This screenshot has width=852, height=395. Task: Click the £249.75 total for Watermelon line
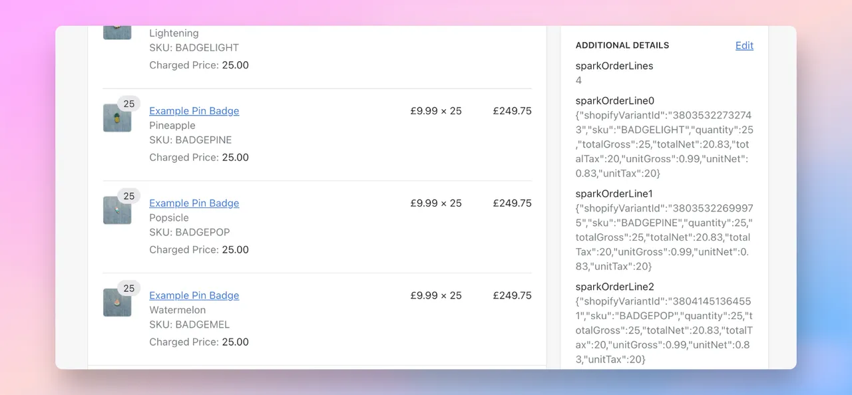[512, 295]
